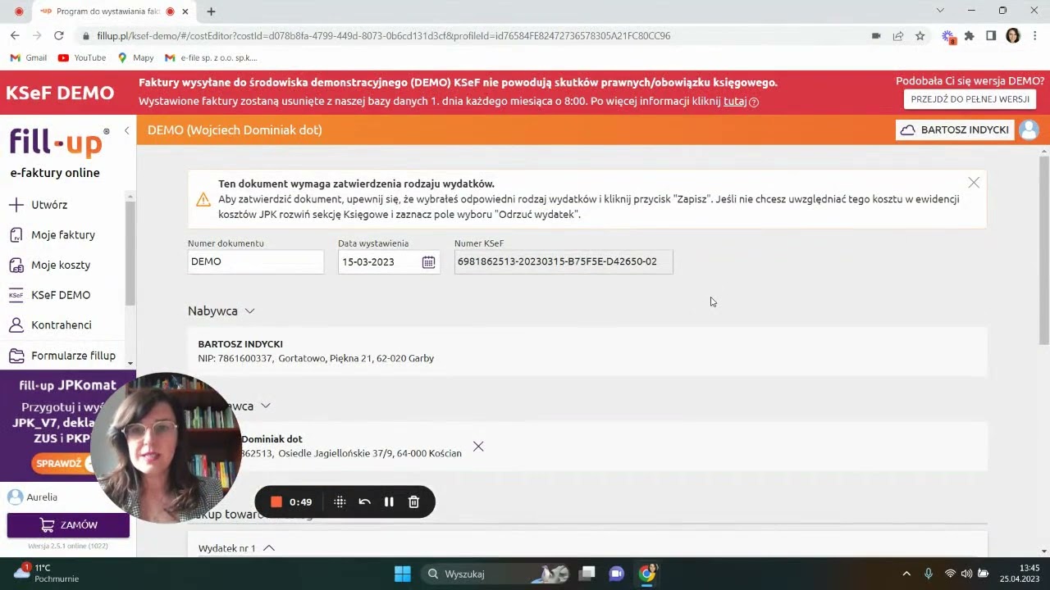1050x590 pixels.
Task: Open the tab search dropdown arrow
Action: (x=940, y=11)
